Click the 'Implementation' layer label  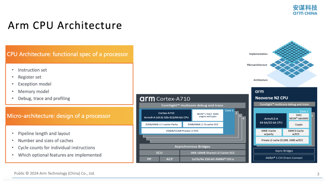click(258, 54)
